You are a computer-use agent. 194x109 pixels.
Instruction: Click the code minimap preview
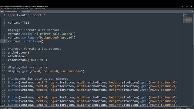click(x=188, y=18)
